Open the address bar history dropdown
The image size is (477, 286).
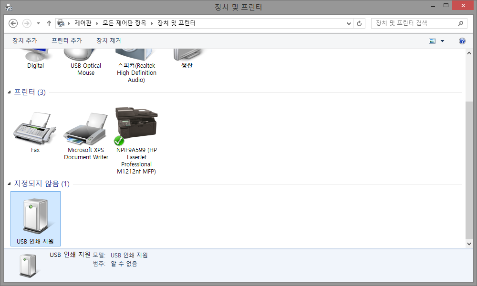point(349,23)
